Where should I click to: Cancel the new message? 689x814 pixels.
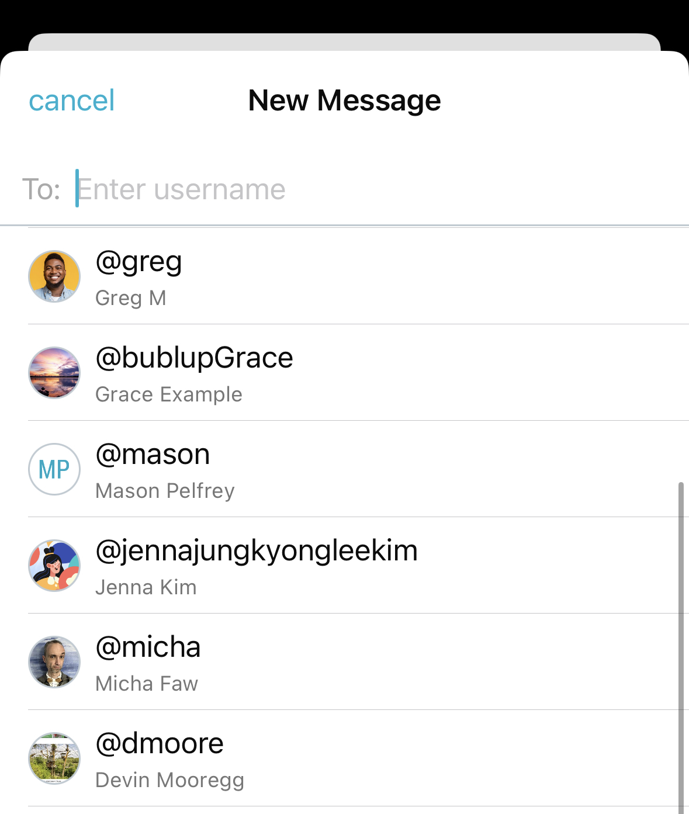click(x=72, y=101)
